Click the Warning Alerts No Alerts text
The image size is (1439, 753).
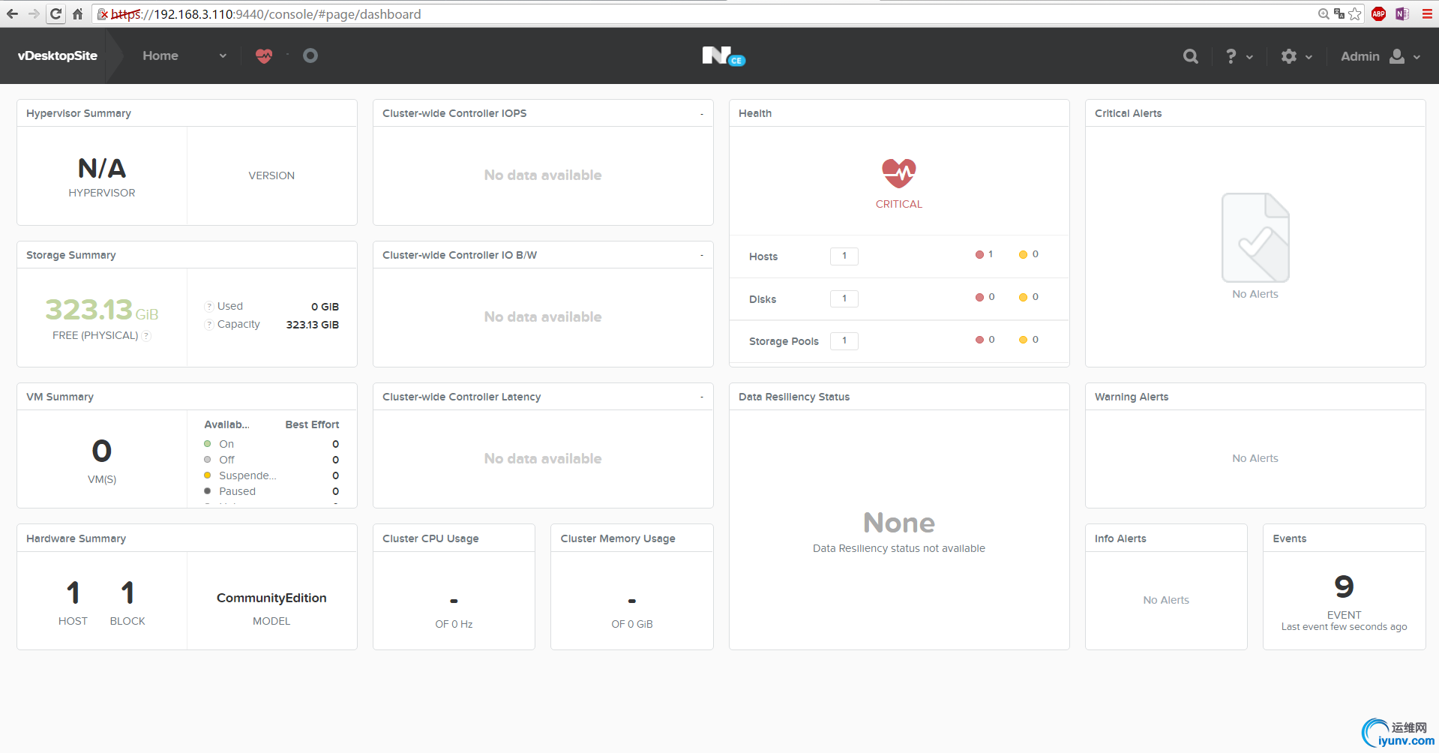[x=1255, y=458]
